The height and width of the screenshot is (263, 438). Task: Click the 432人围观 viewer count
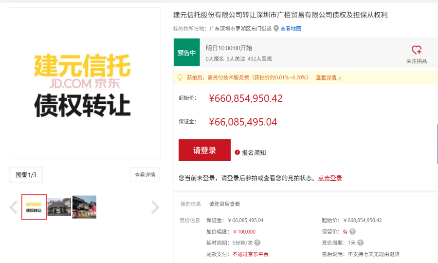(260, 59)
